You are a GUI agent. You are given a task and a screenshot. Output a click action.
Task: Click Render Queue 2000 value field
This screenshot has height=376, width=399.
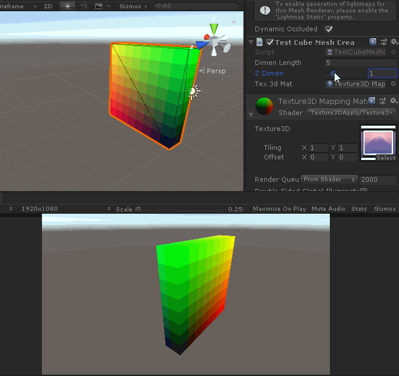(378, 179)
